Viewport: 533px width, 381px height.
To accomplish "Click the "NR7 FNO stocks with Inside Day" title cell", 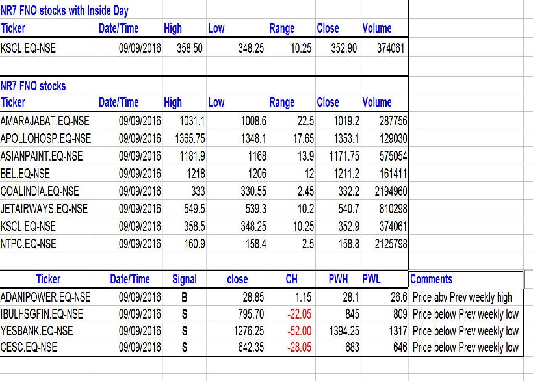I will coord(64,10).
